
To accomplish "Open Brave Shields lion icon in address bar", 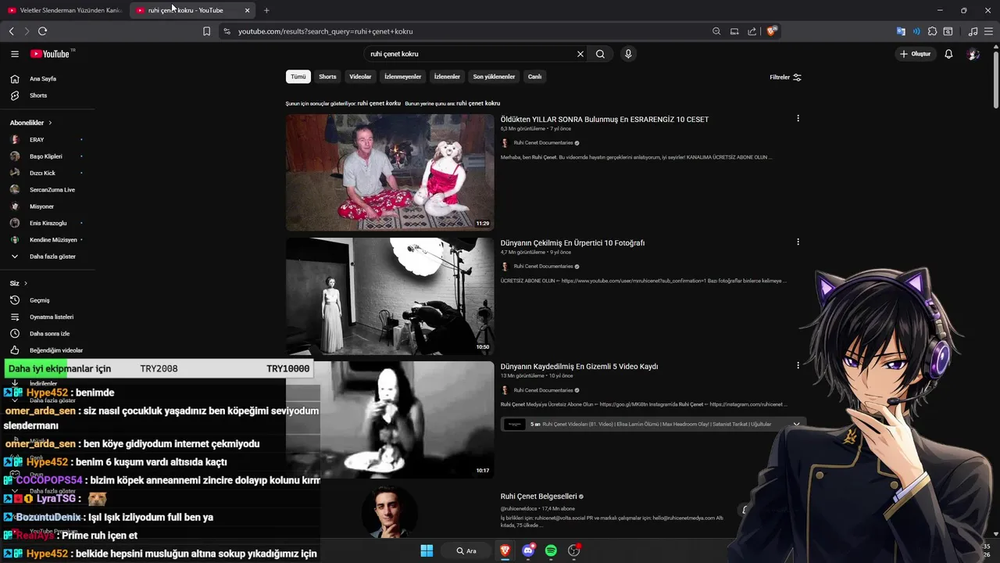I will (771, 31).
